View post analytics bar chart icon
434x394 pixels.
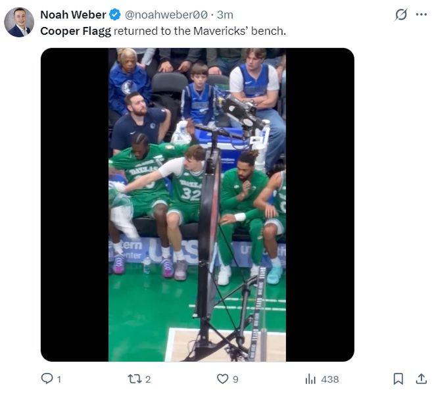(x=310, y=379)
